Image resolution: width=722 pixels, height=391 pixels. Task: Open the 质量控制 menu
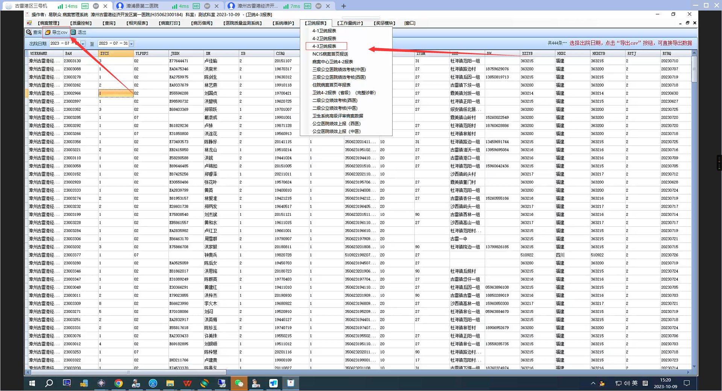coord(80,23)
